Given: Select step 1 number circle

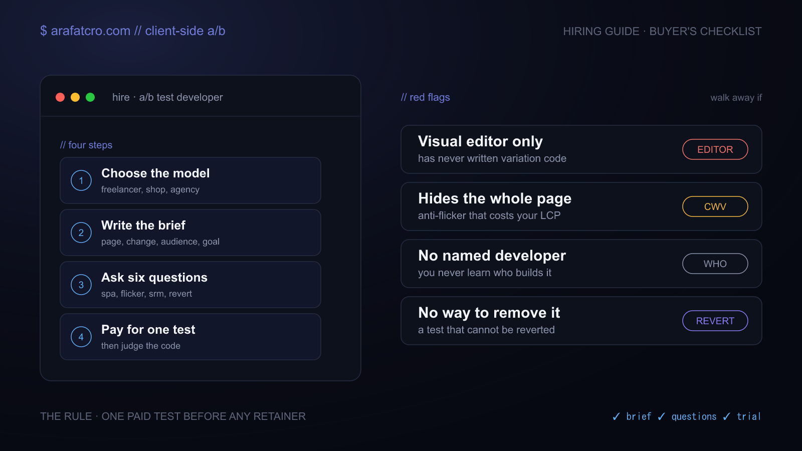Looking at the screenshot, I should click(x=81, y=180).
